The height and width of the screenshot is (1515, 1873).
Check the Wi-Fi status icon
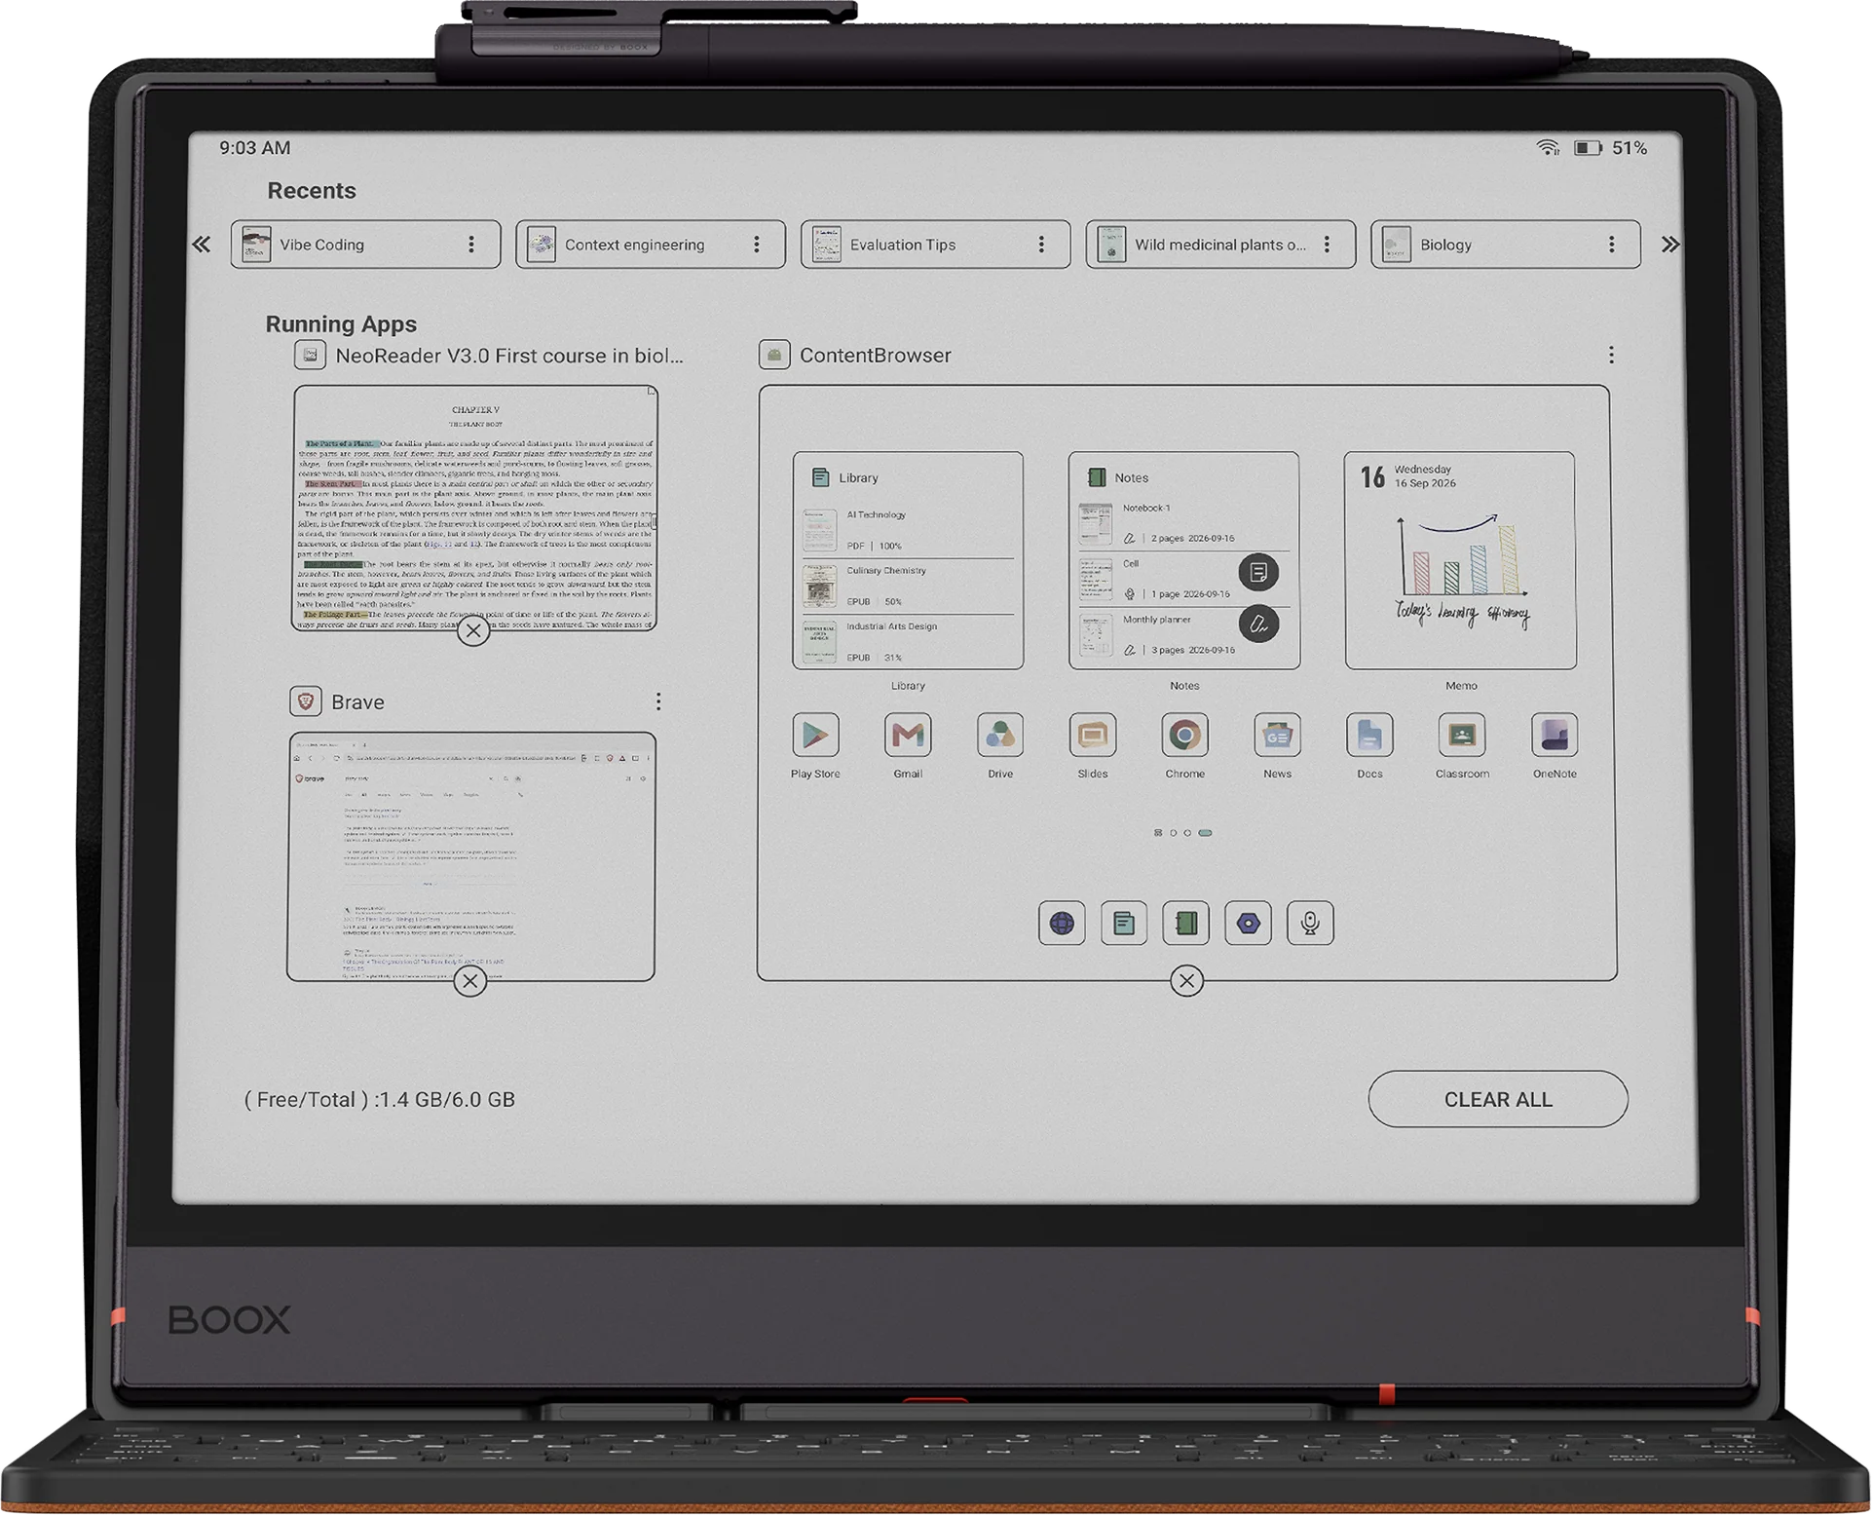pyautogui.click(x=1548, y=148)
